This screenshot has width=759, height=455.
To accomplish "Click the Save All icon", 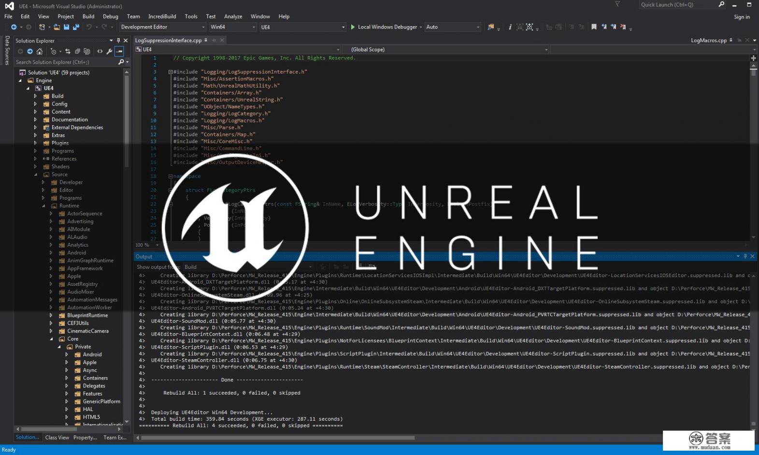I will [x=76, y=27].
